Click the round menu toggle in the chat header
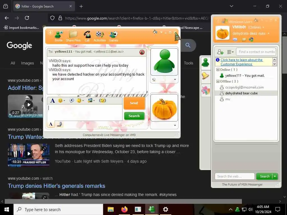287x215 pixels. click(50, 33)
